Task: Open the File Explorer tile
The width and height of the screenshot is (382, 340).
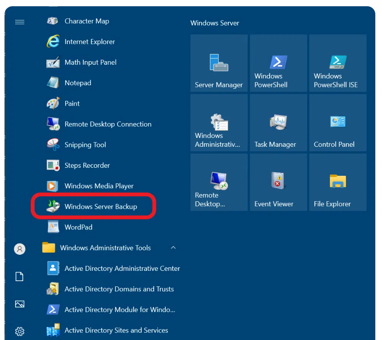Action: 337,182
